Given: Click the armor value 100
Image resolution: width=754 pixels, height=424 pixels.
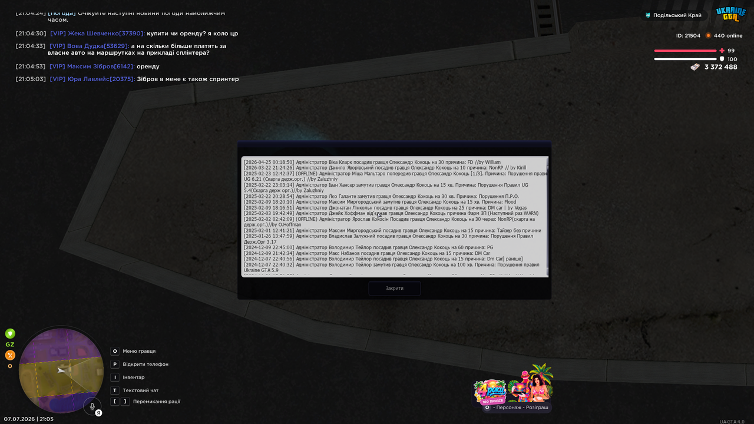Looking at the screenshot, I should [732, 59].
